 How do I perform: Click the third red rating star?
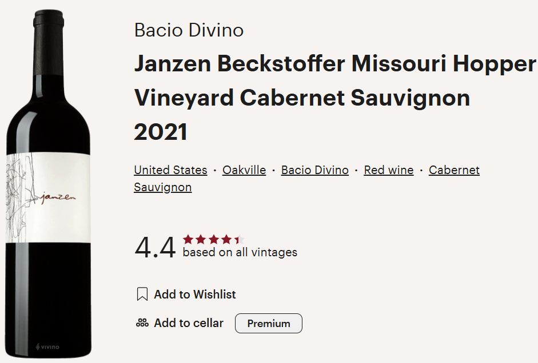(x=213, y=239)
